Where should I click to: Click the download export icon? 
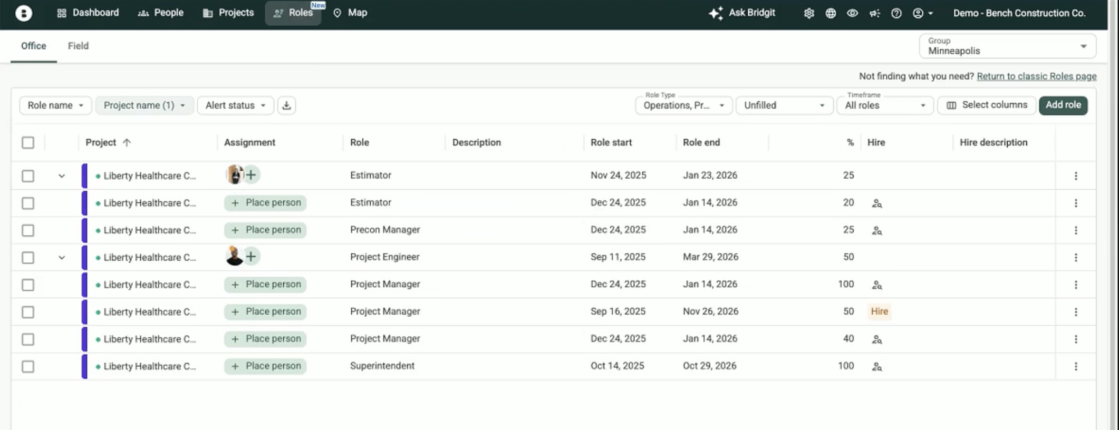(286, 105)
